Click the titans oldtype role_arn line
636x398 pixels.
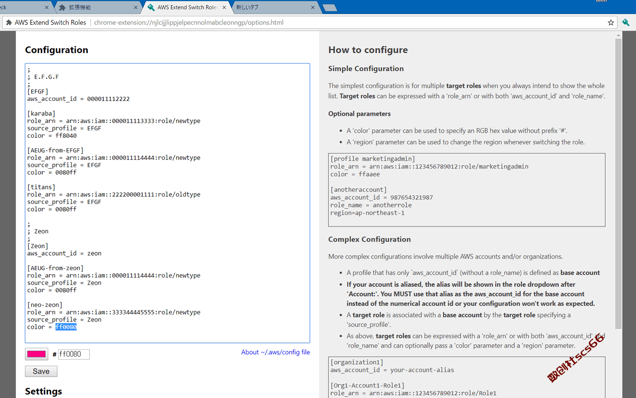[114, 195]
